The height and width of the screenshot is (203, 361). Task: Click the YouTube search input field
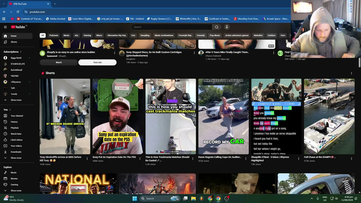tap(172, 27)
